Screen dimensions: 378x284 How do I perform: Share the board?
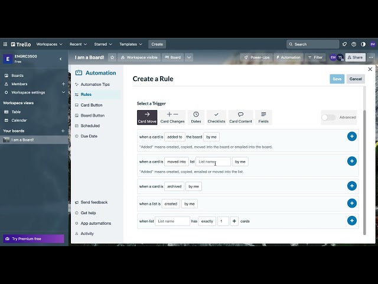click(x=356, y=57)
